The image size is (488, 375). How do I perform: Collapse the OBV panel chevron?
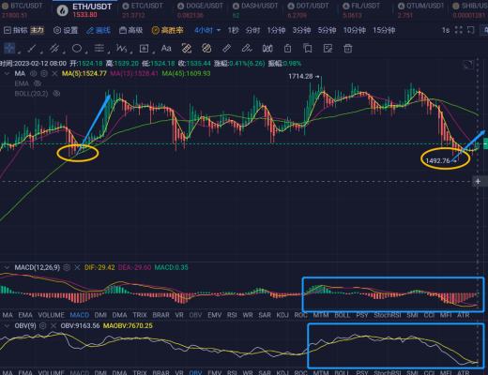(x=7, y=325)
